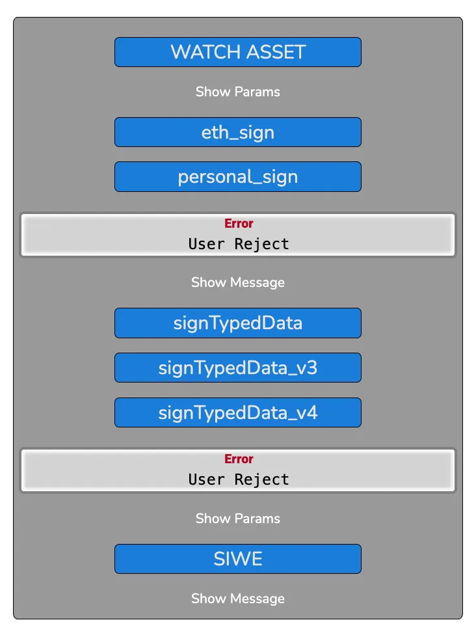The width and height of the screenshot is (476, 635).
Task: Click Show Message below the first User Reject error
Action: [237, 282]
